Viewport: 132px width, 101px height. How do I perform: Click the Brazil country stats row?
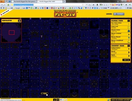[120, 52]
